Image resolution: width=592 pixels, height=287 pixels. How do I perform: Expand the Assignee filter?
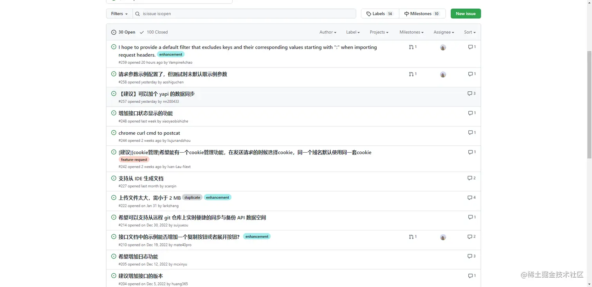[444, 32]
